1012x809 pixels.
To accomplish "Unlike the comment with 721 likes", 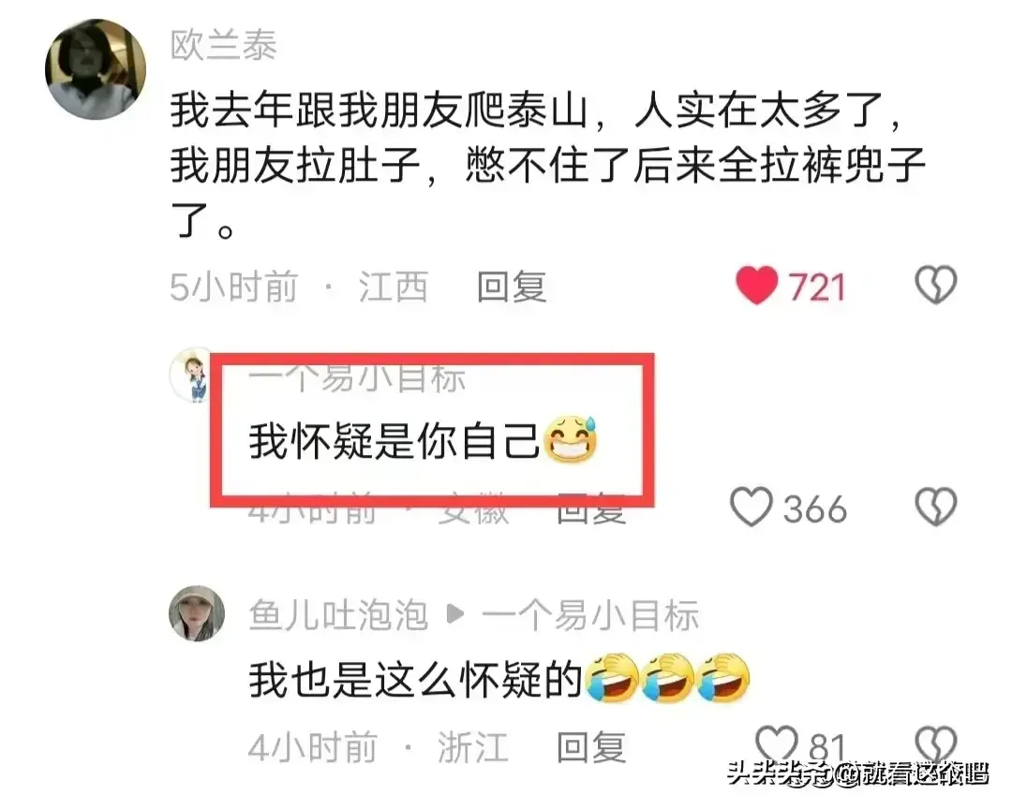I will (756, 286).
